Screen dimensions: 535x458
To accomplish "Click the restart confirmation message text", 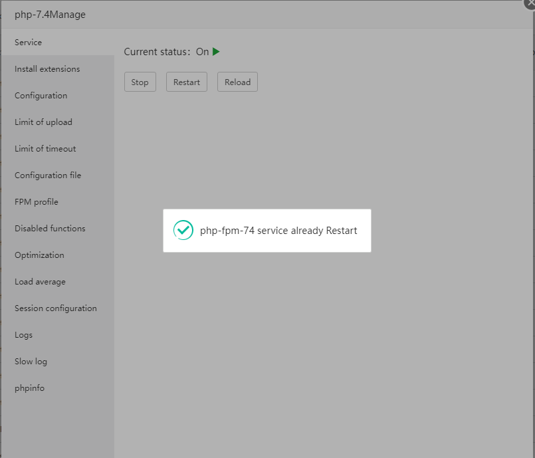I will [278, 231].
